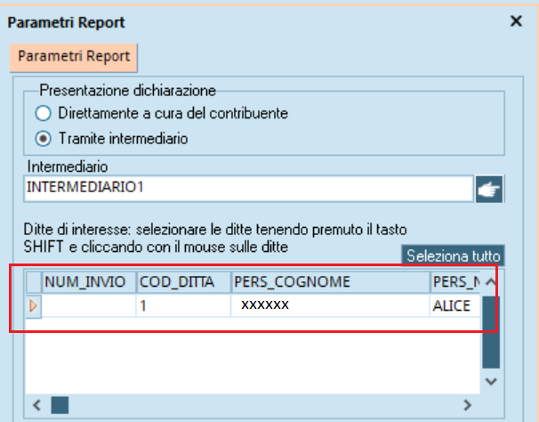Click the grid's scroll down arrow
Image resolution: width=539 pixels, height=422 pixels.
point(491,381)
